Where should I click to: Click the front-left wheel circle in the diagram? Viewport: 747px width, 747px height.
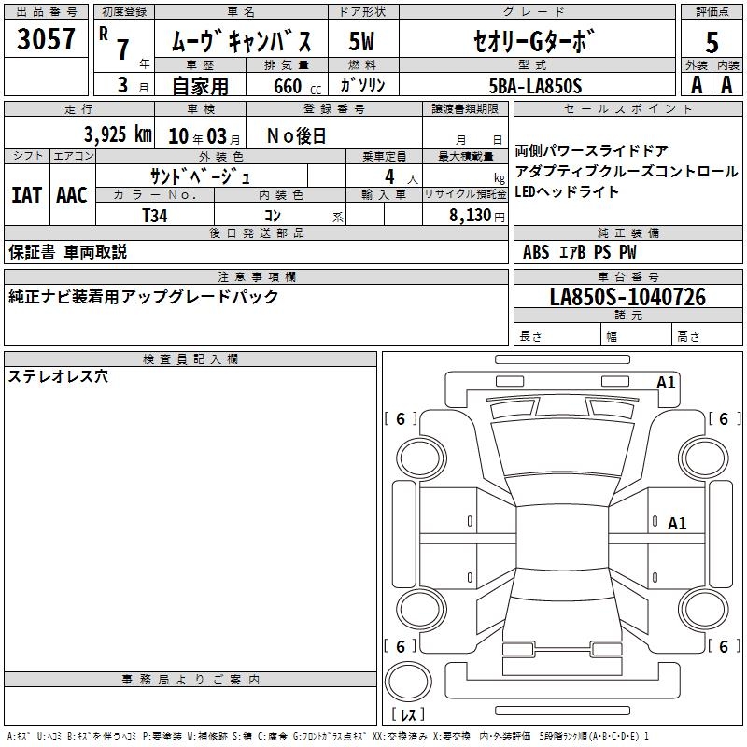point(421,458)
